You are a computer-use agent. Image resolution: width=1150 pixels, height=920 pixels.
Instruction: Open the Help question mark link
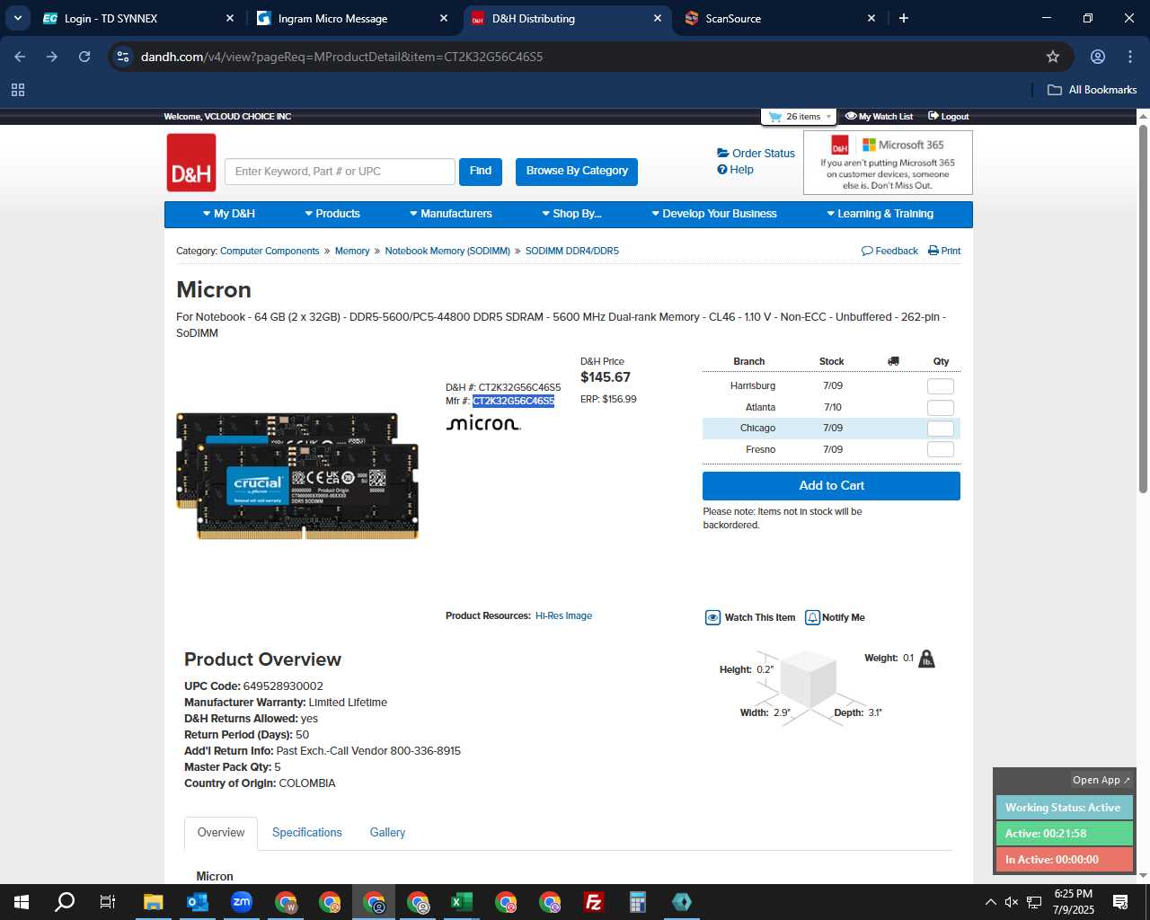pos(735,170)
